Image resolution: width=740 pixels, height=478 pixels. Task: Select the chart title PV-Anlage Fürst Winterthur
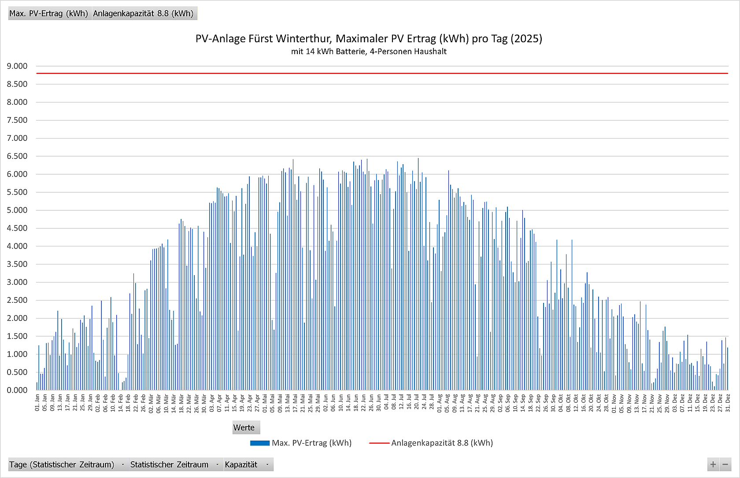[x=369, y=39]
